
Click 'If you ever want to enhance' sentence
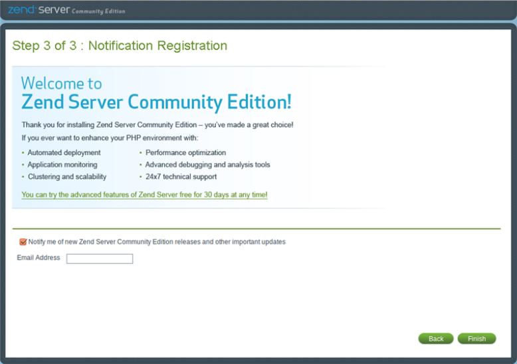(110, 138)
